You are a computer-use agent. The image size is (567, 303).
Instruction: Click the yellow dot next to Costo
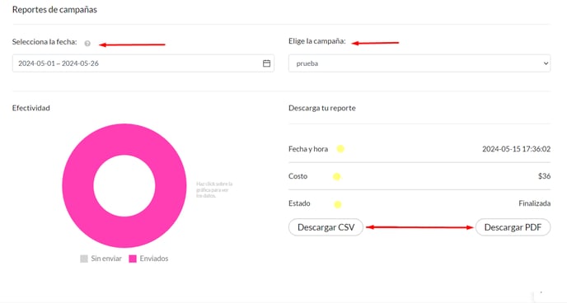click(336, 176)
